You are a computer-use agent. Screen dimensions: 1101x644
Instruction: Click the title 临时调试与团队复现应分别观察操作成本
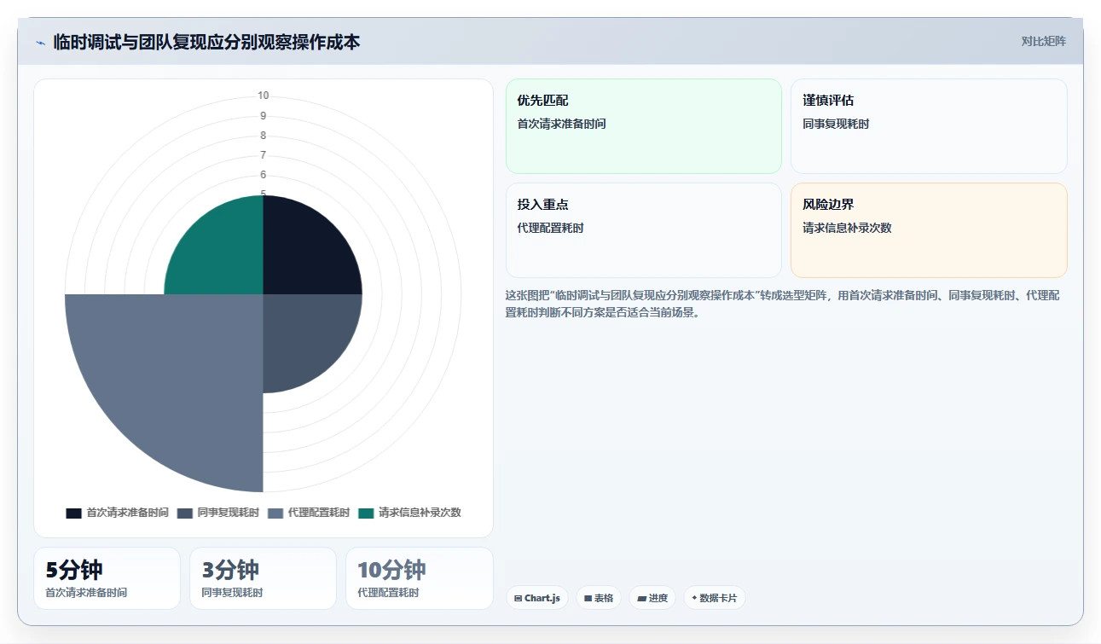206,41
